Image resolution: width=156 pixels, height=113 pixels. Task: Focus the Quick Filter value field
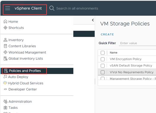137,43
